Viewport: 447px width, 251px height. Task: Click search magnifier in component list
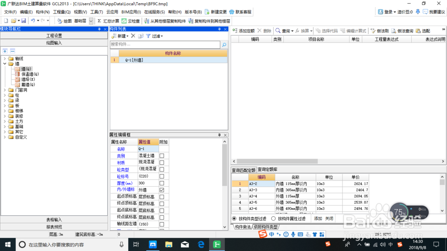[224, 45]
